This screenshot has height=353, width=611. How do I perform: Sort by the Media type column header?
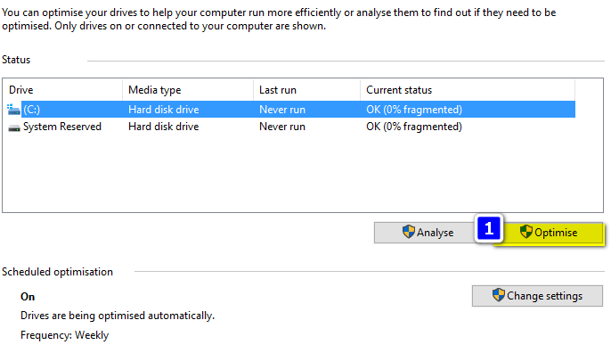(x=188, y=90)
